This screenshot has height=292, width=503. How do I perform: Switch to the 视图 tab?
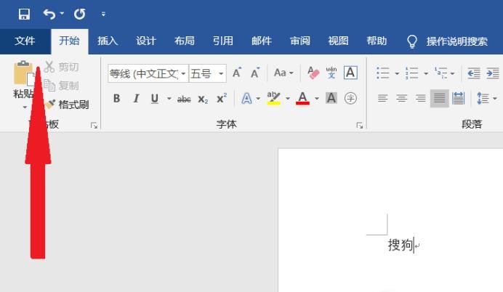click(x=338, y=41)
